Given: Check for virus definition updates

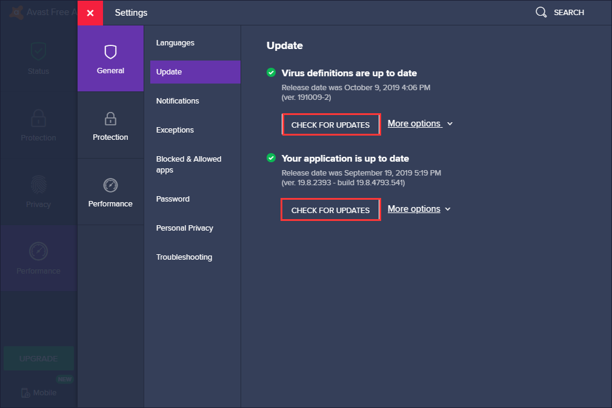Looking at the screenshot, I should pos(330,125).
